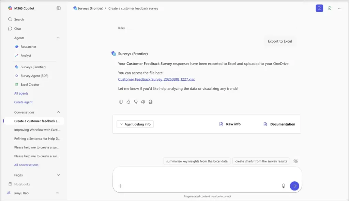Give thumbs down to the response
349x201 pixels.
[136, 102]
